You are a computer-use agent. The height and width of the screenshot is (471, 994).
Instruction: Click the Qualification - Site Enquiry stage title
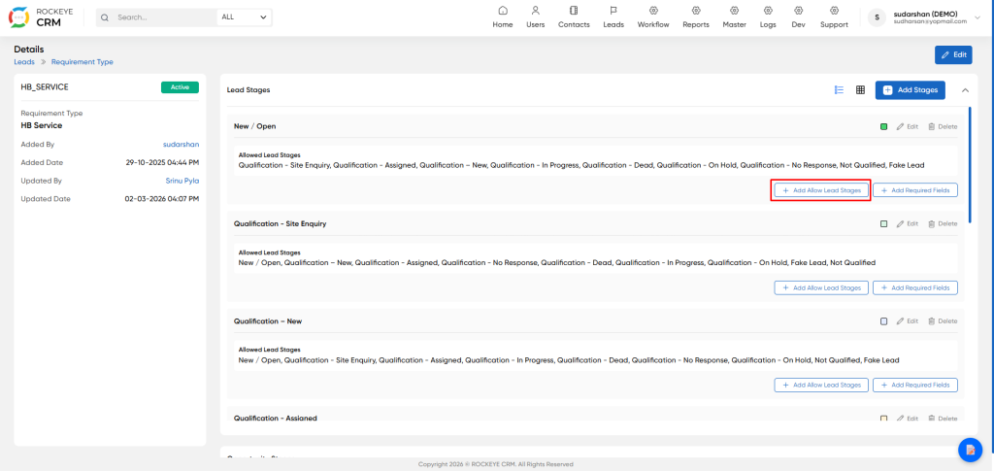tap(281, 223)
